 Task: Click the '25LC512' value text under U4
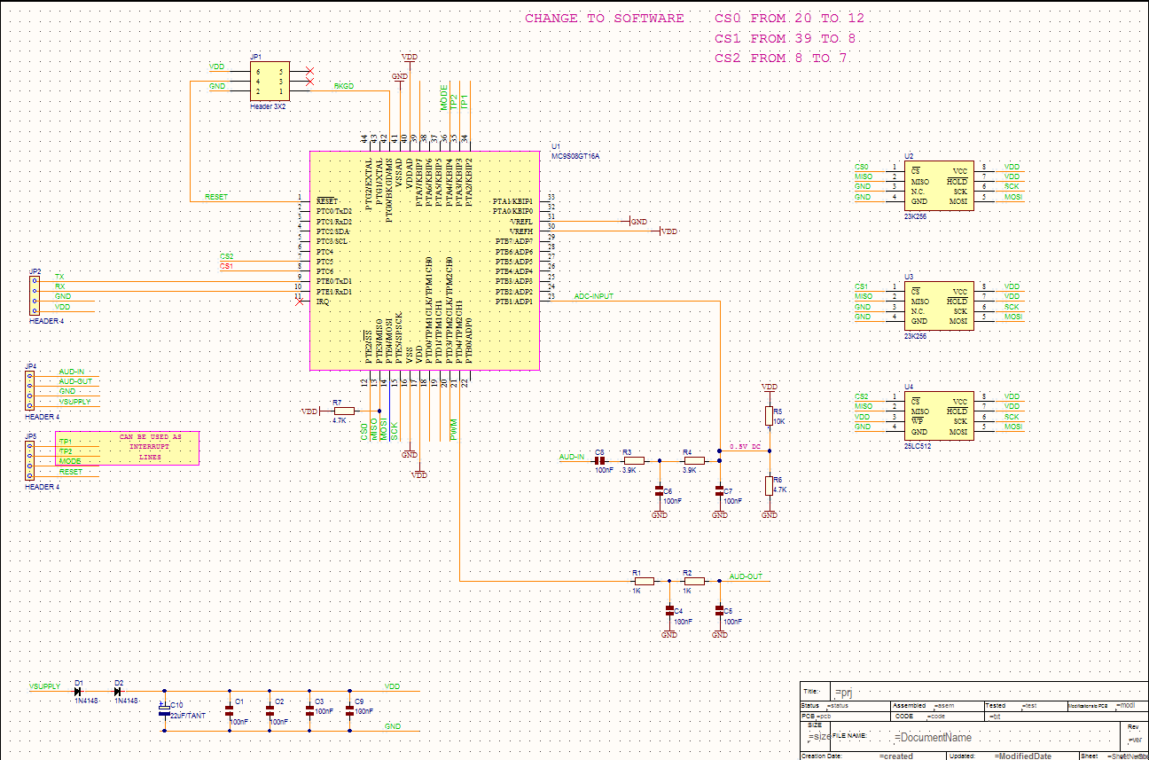pyautogui.click(x=917, y=447)
